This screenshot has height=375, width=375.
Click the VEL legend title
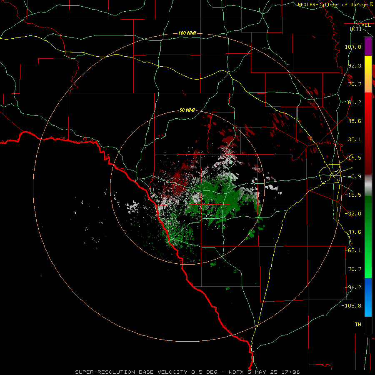pos(366,25)
